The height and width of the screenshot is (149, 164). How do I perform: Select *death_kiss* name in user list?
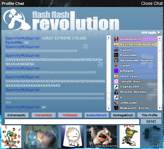[x=131, y=81]
